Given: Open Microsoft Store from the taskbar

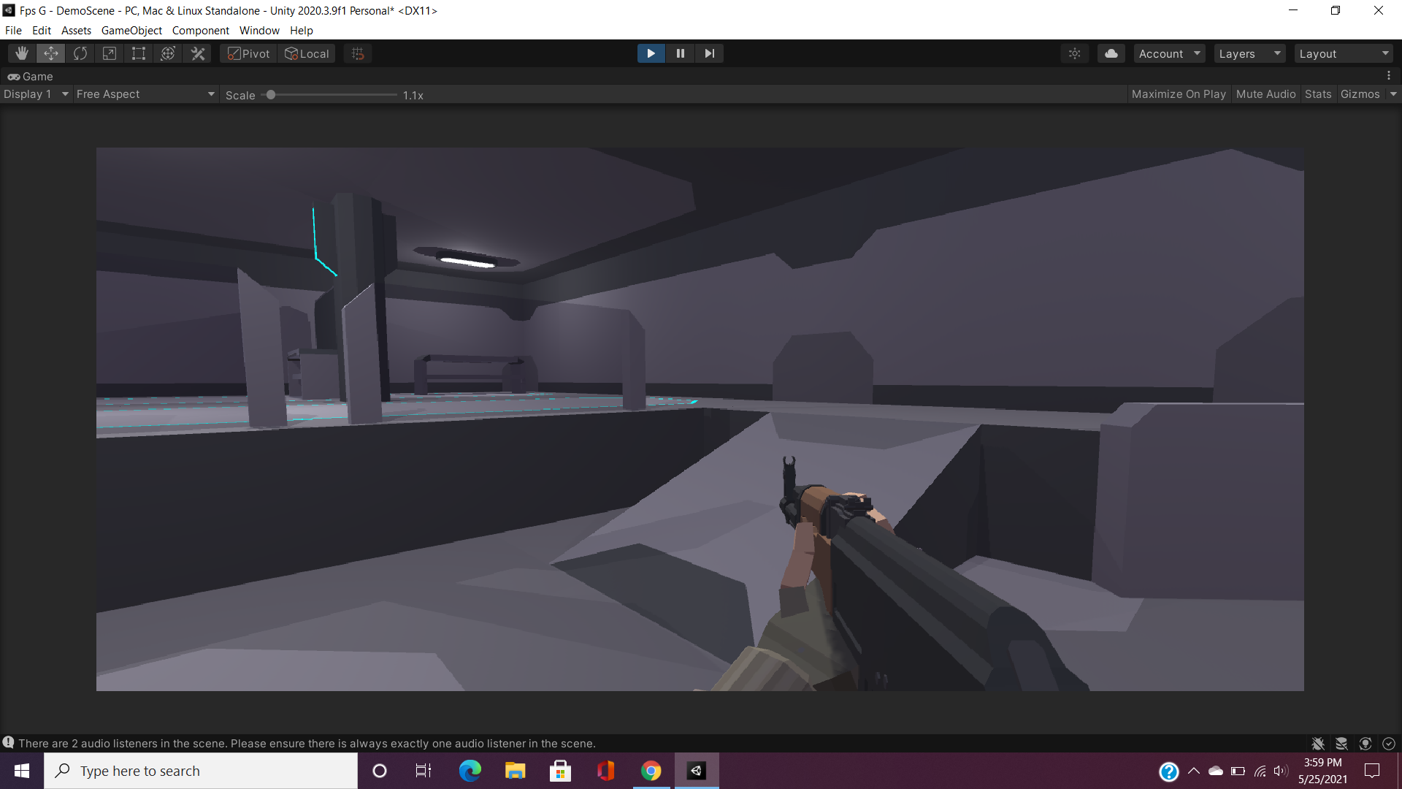Looking at the screenshot, I should (560, 771).
